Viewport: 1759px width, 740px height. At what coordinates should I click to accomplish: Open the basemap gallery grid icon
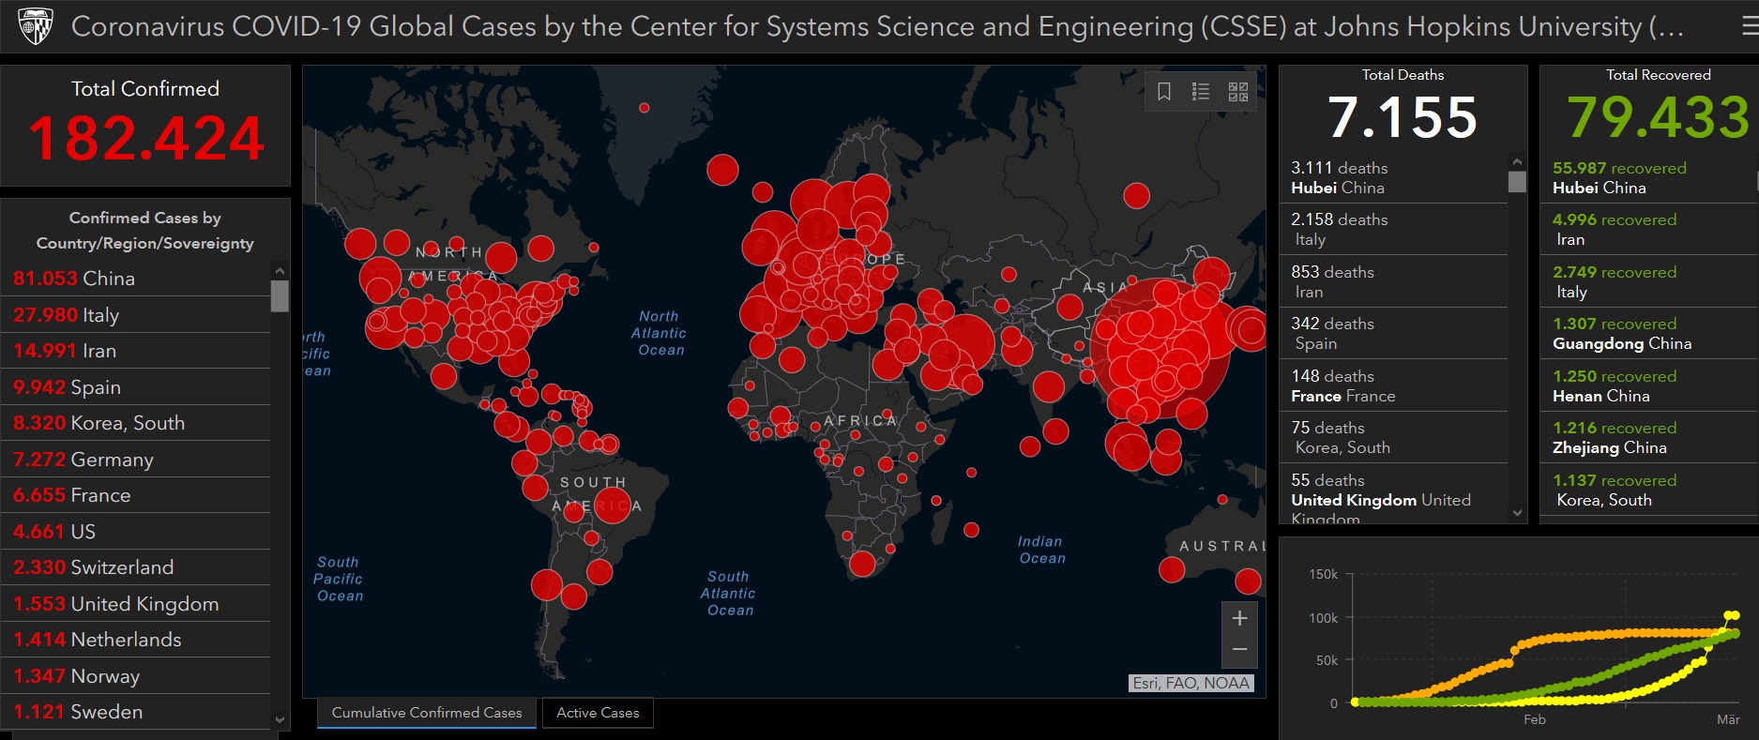(1238, 91)
